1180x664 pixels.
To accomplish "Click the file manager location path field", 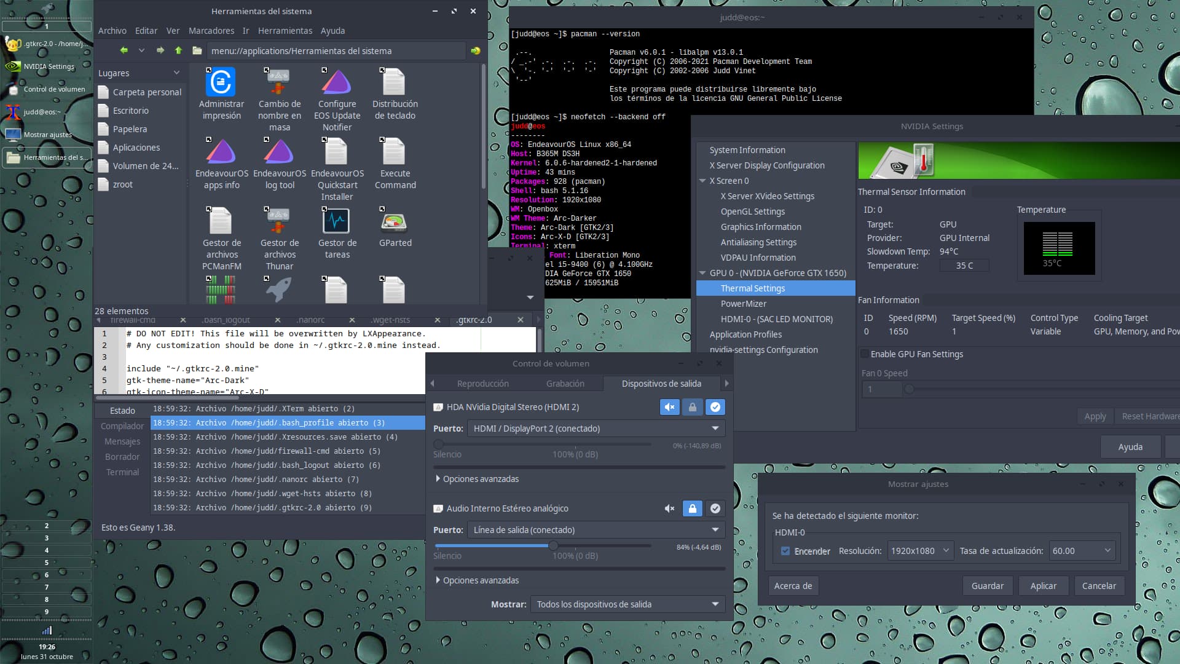I will (x=336, y=51).
